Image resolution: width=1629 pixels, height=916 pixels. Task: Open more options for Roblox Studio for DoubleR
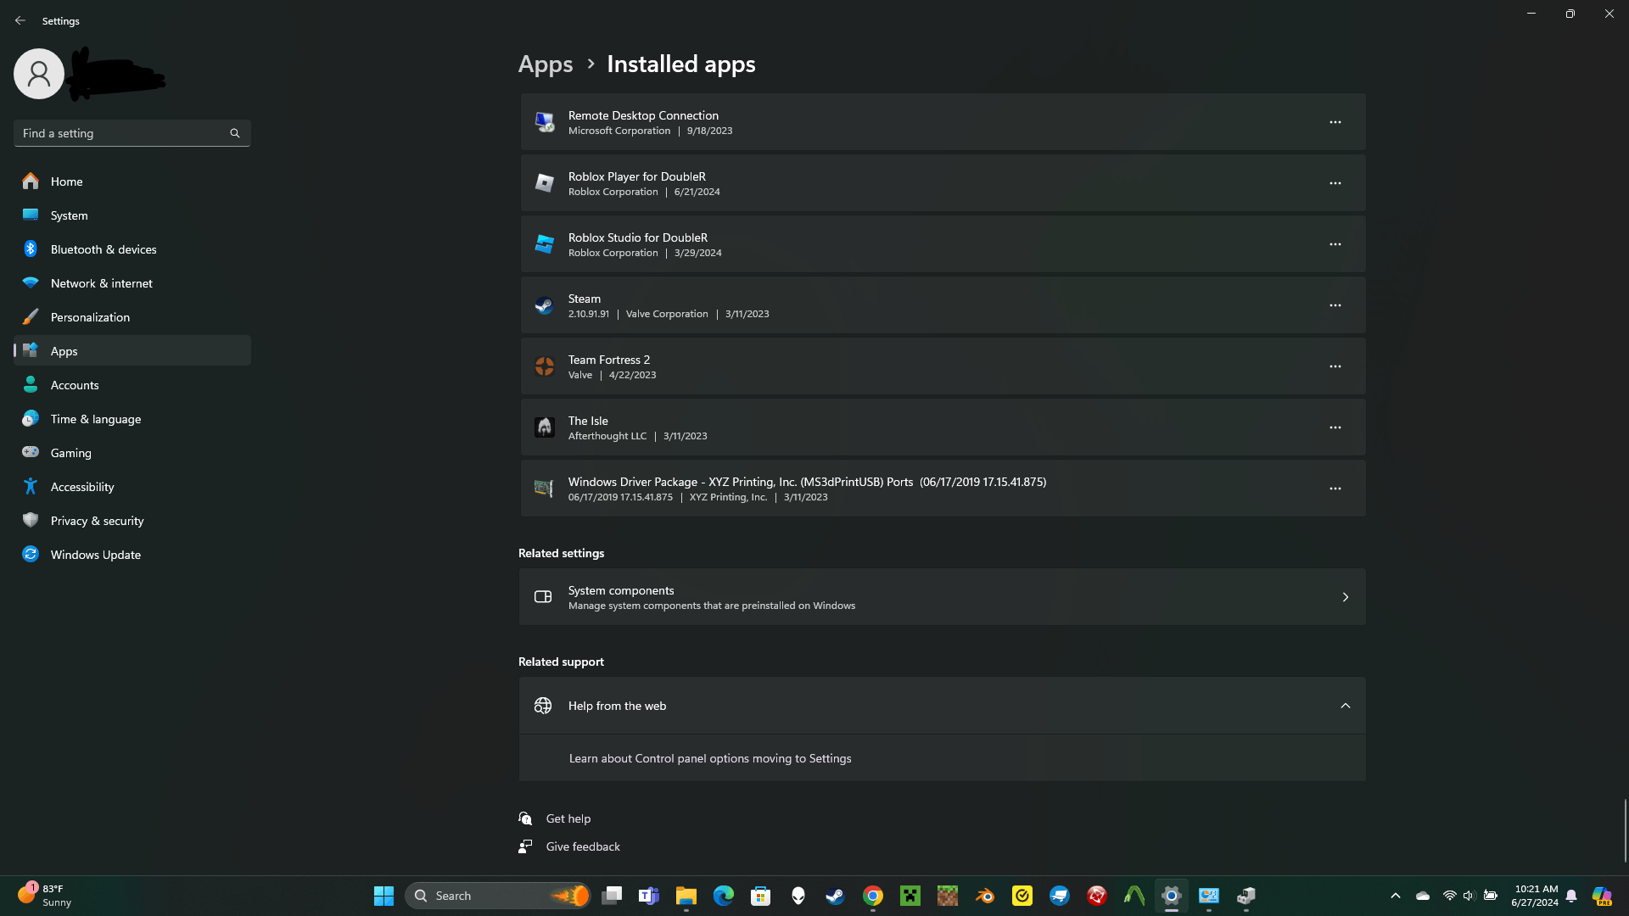pyautogui.click(x=1335, y=244)
